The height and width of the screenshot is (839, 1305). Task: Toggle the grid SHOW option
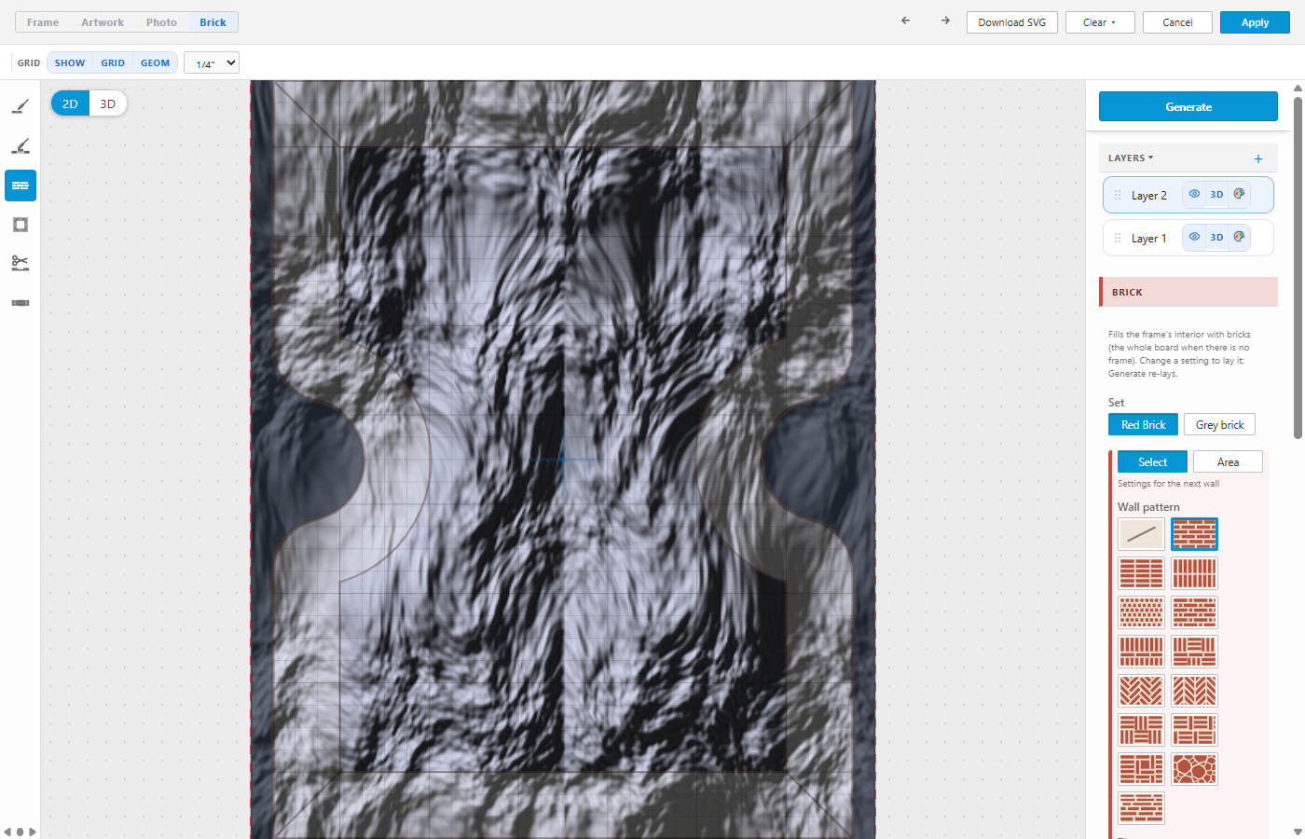click(x=70, y=63)
